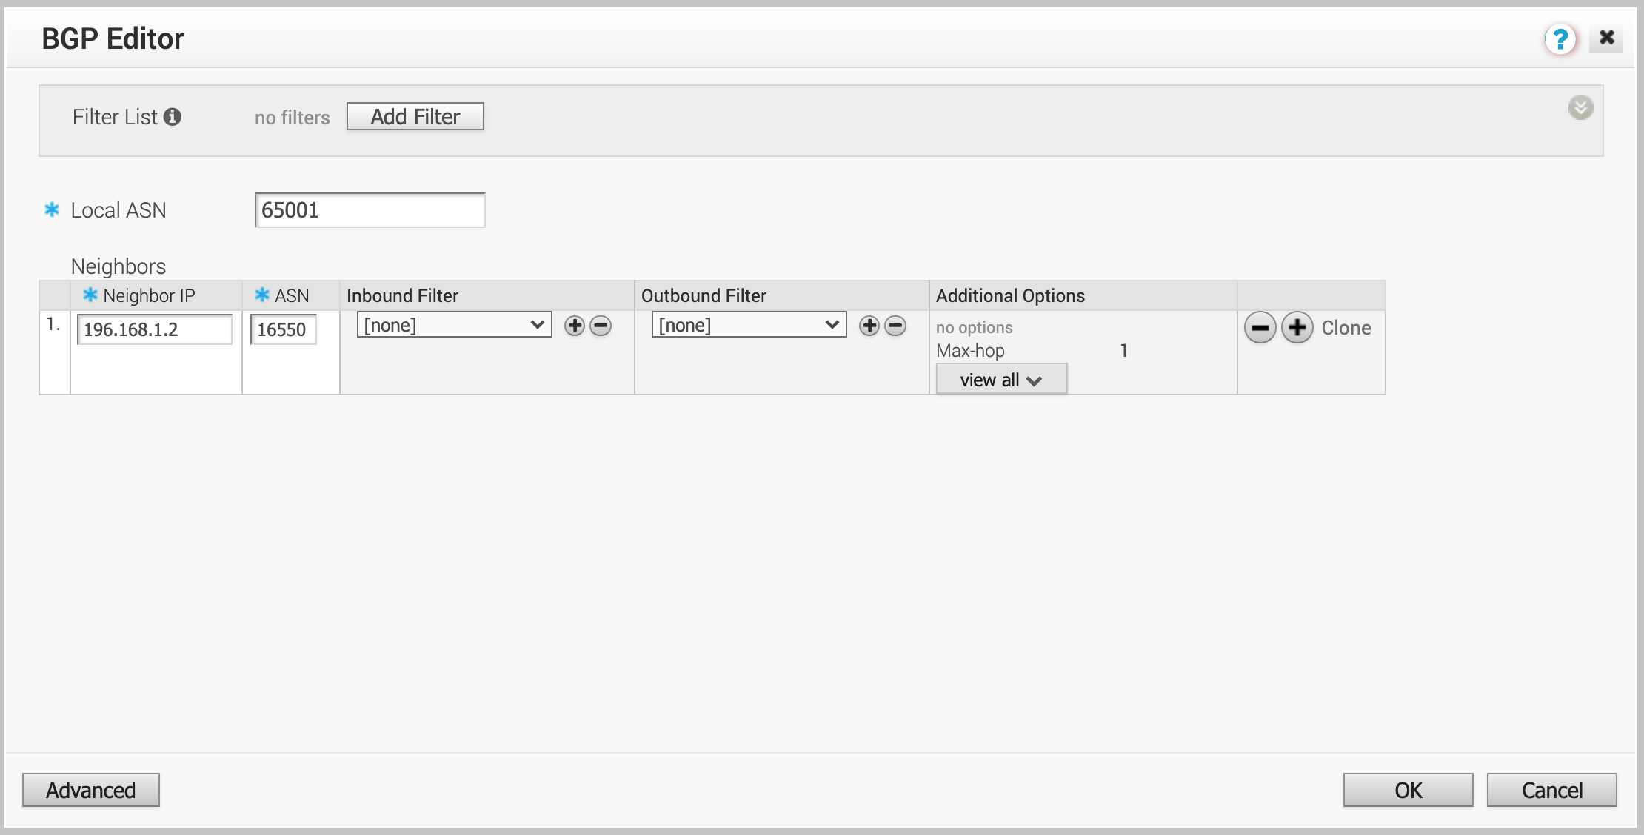
Task: Cancel the BGP Editor dialog
Action: pos(1551,790)
